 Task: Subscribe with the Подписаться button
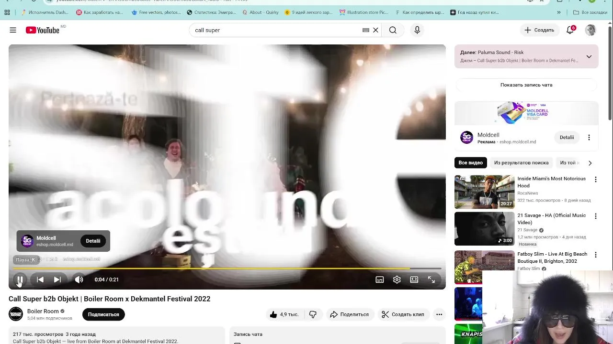103,314
